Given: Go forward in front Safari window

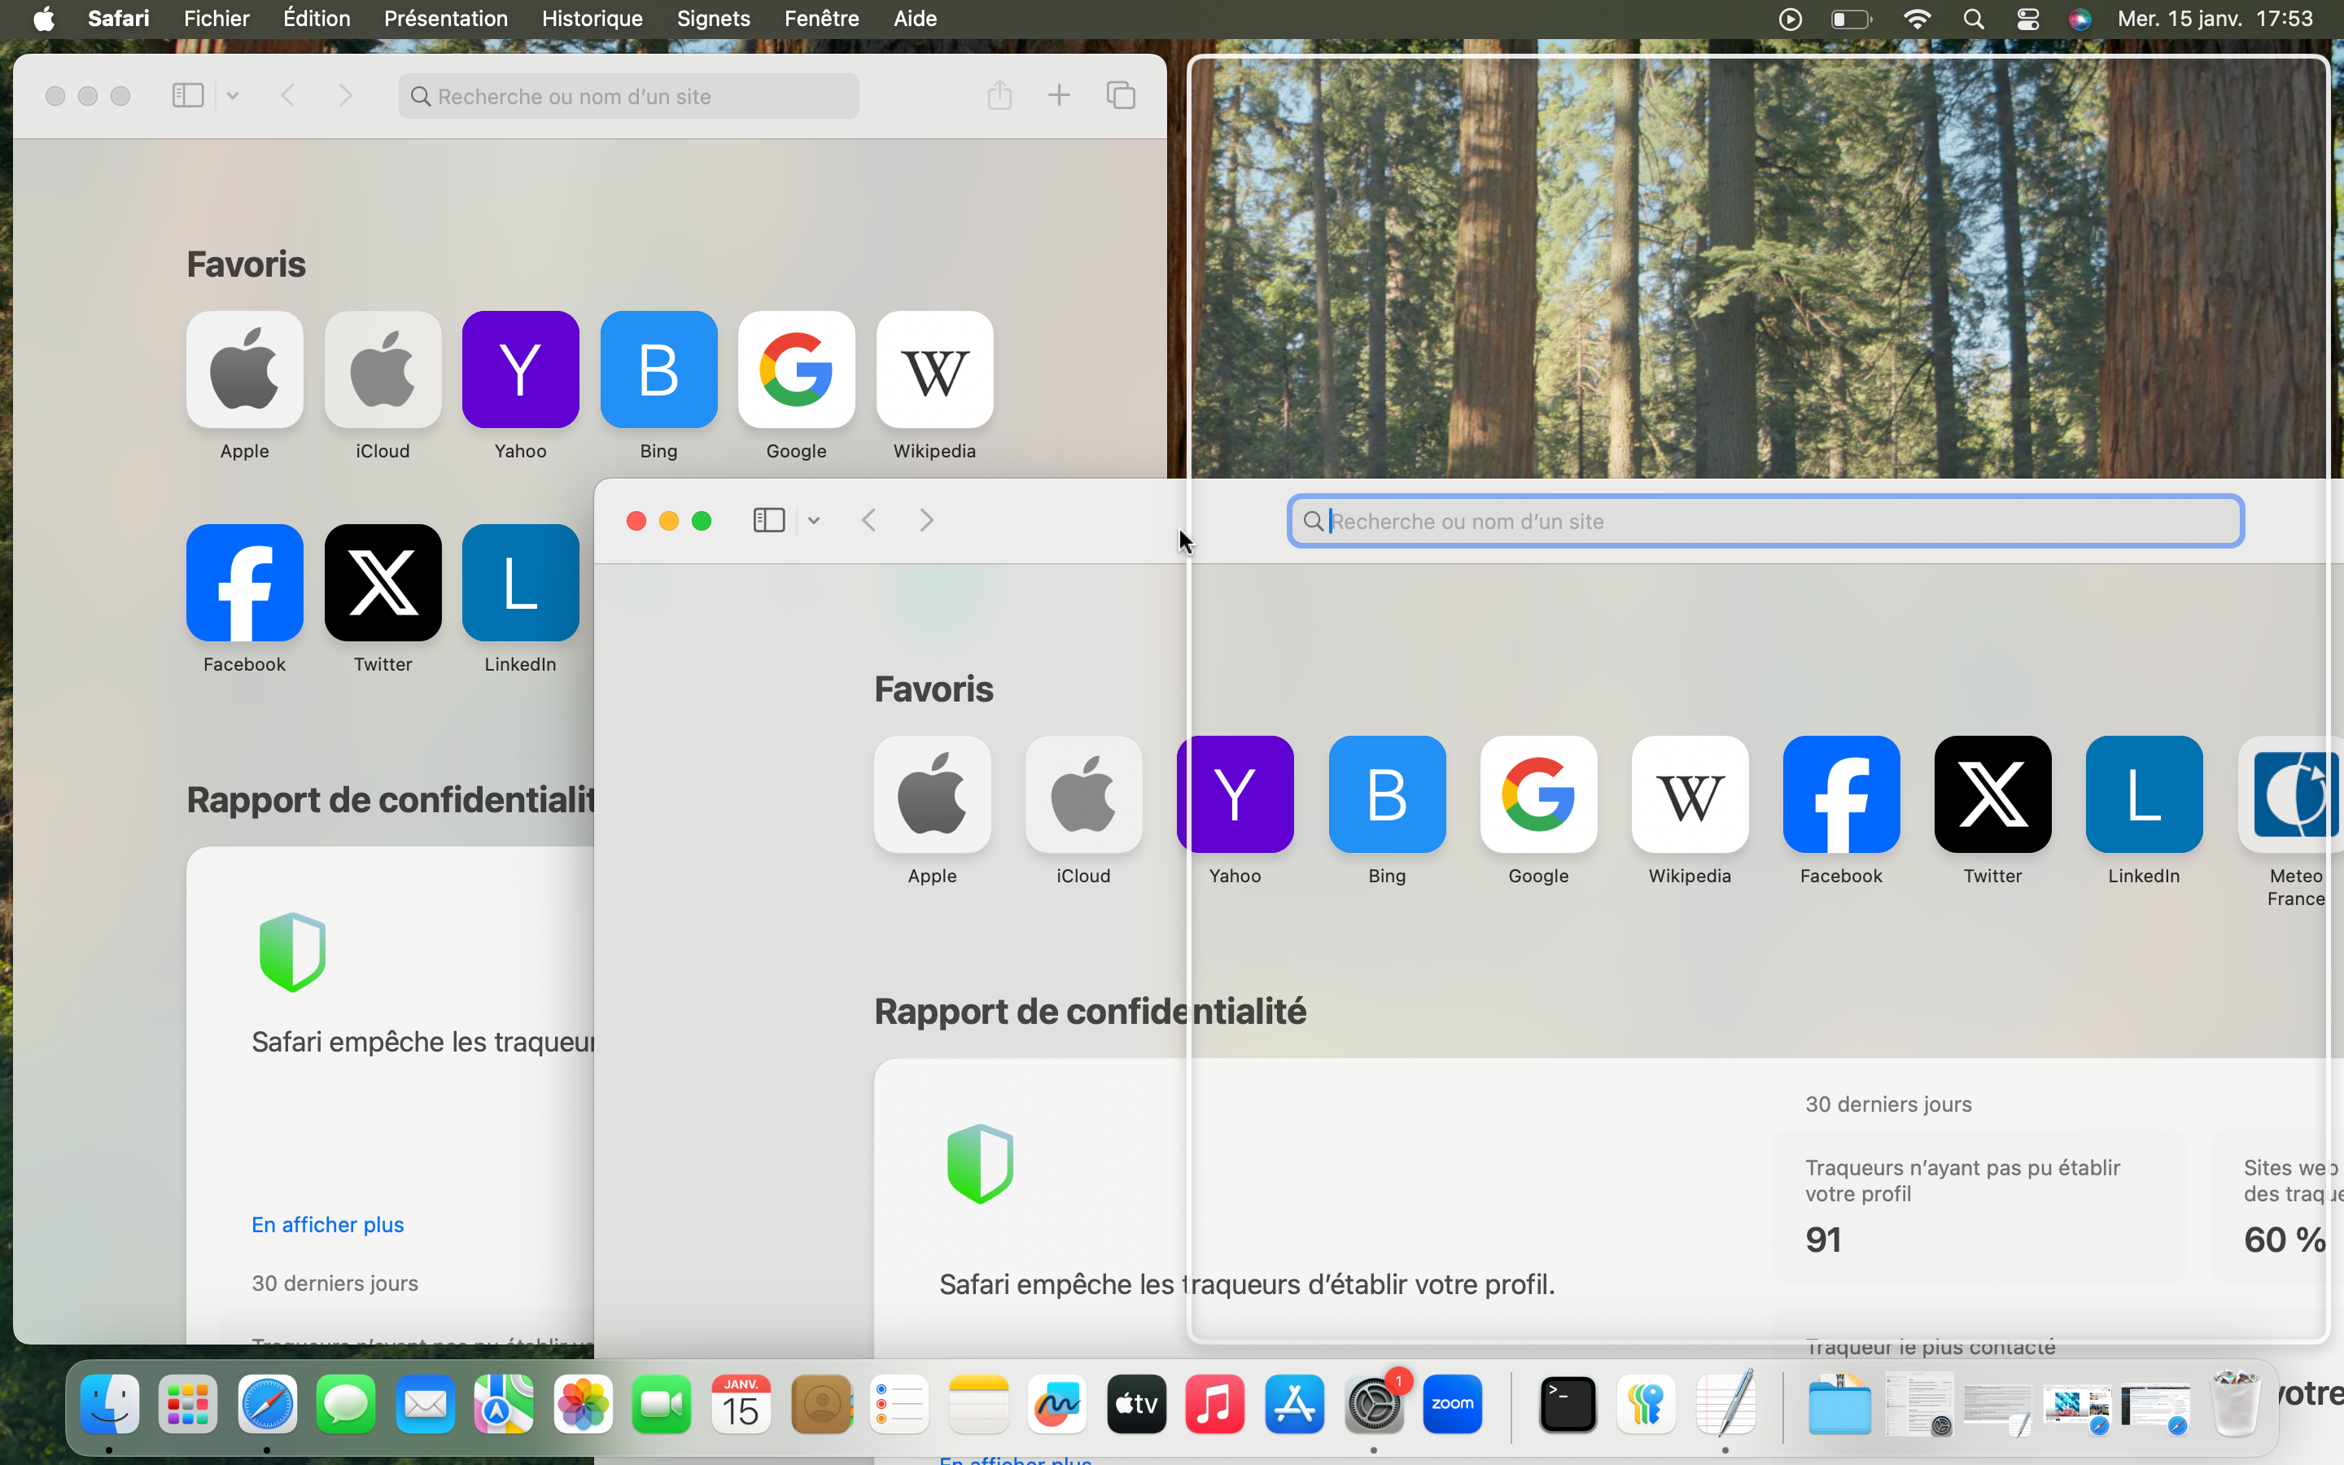Looking at the screenshot, I should (x=927, y=520).
